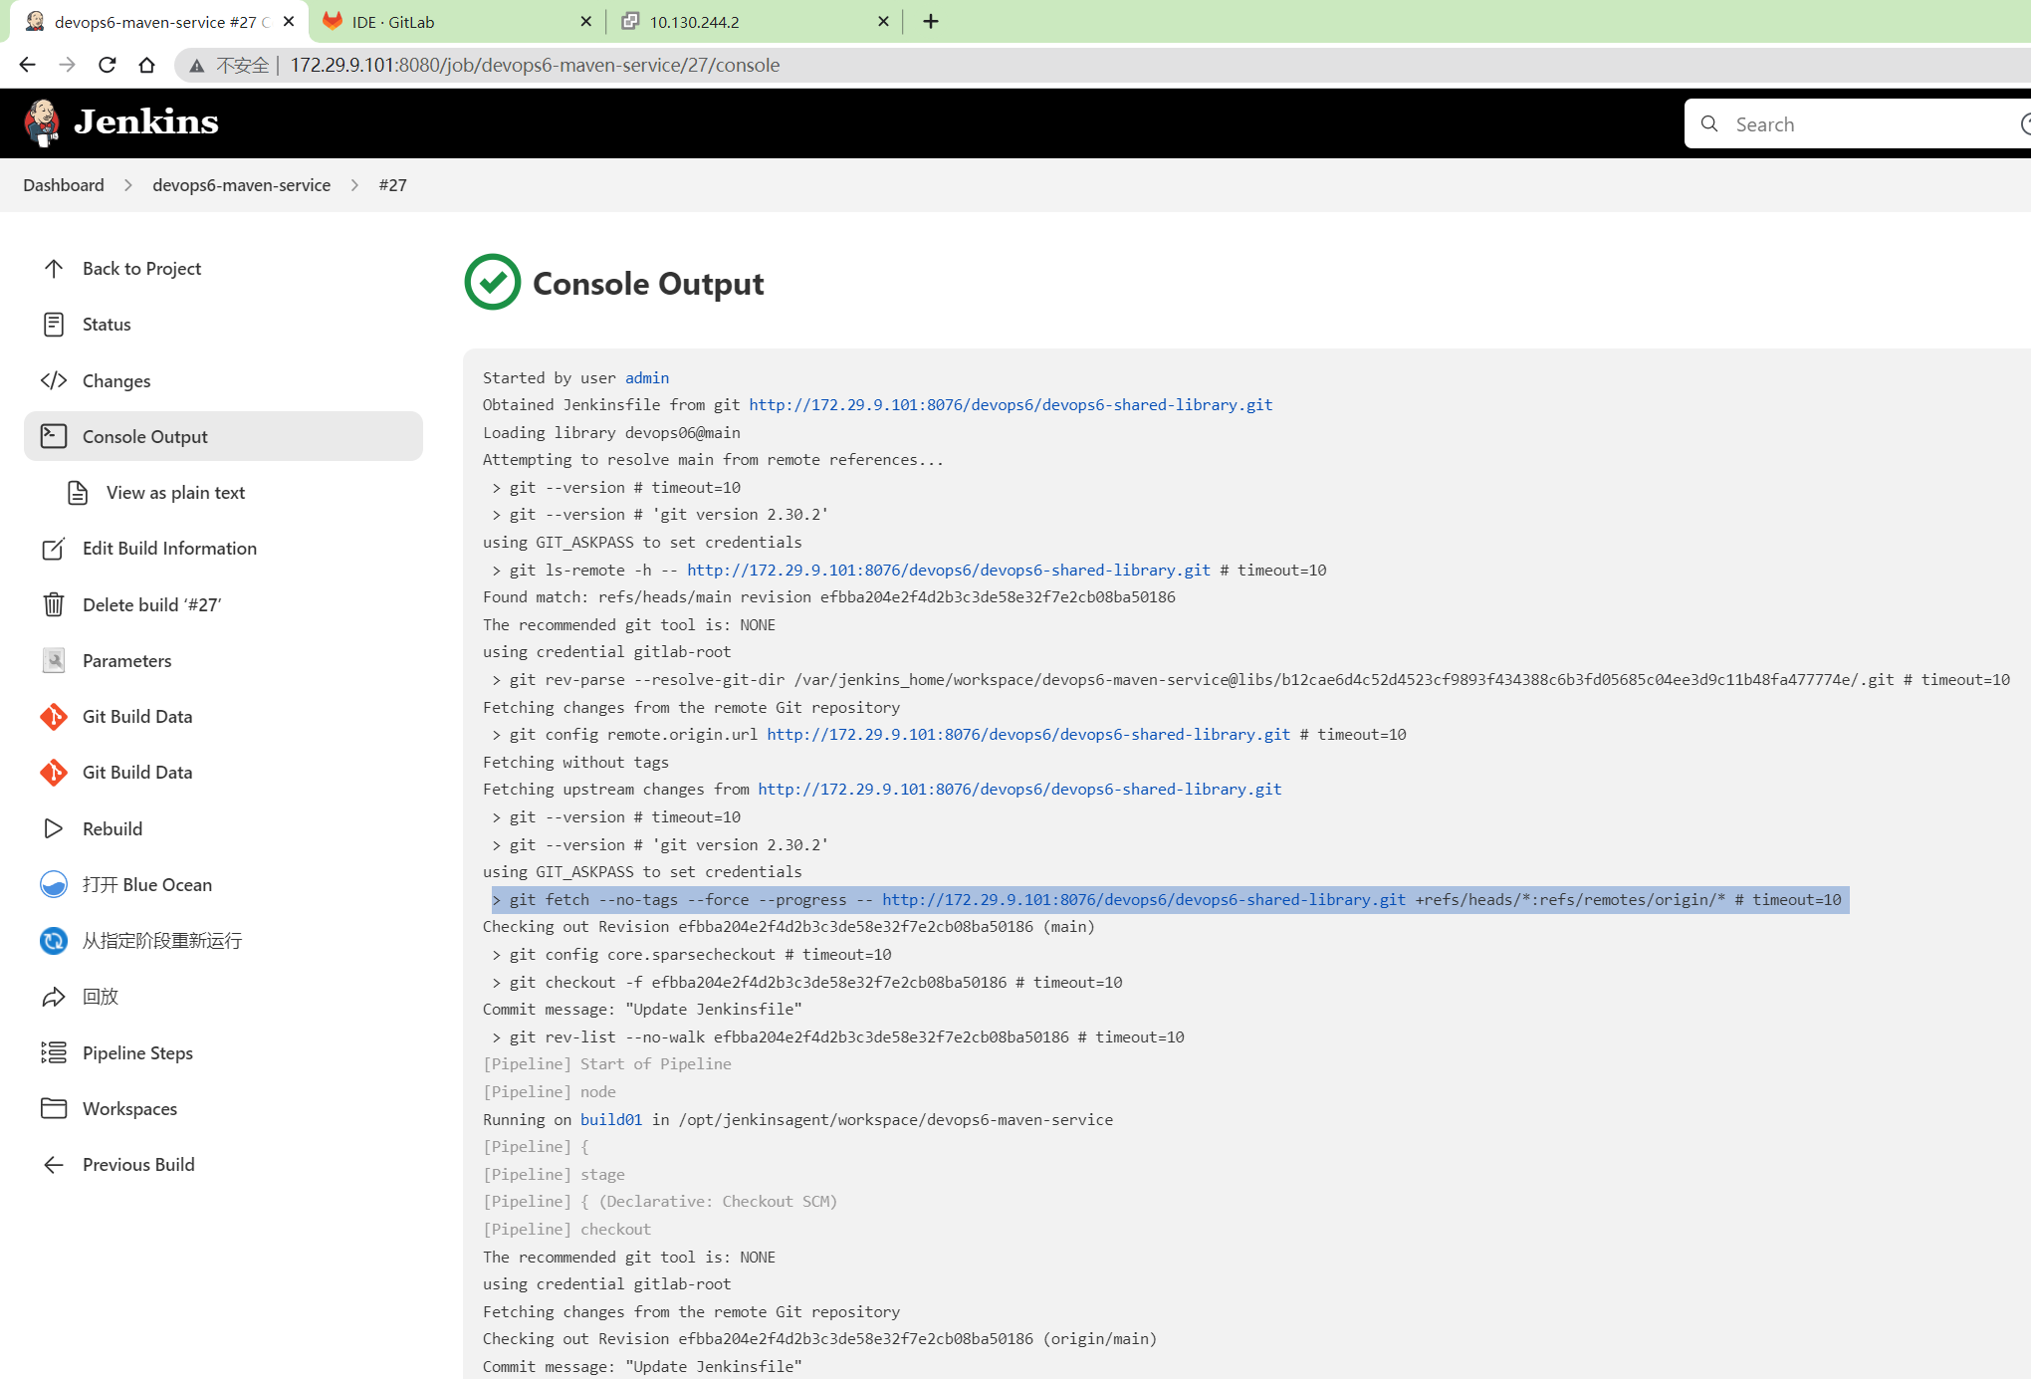Select Pipeline Steps in the sidebar
This screenshot has width=2031, height=1379.
tap(223, 1052)
